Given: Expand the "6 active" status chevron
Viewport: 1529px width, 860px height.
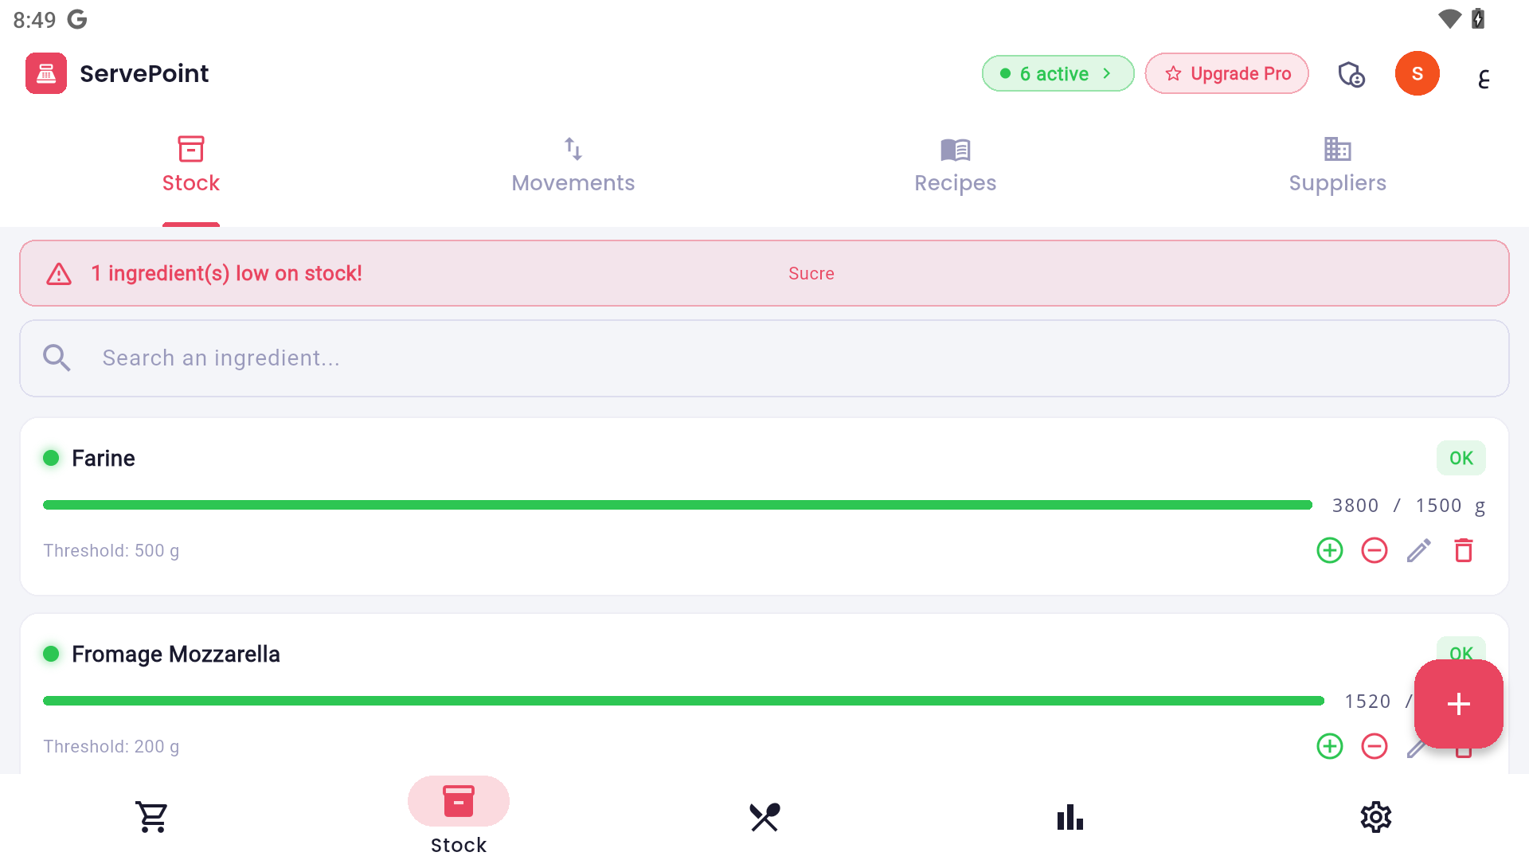Looking at the screenshot, I should (x=1108, y=73).
